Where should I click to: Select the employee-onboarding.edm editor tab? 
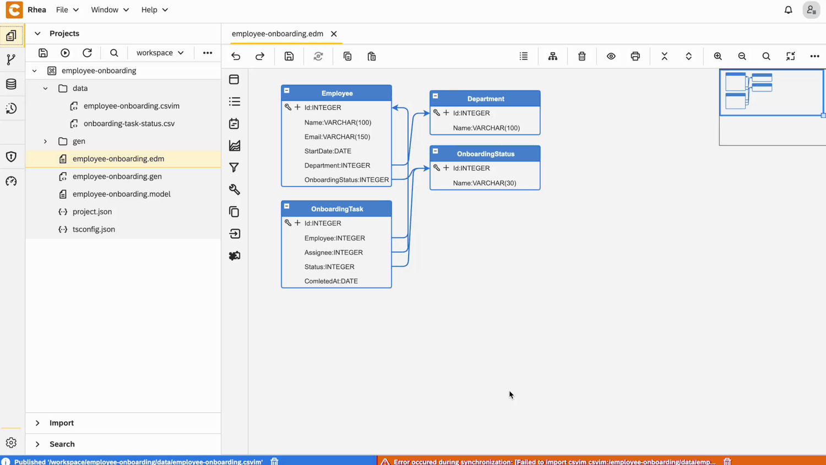coord(277,34)
